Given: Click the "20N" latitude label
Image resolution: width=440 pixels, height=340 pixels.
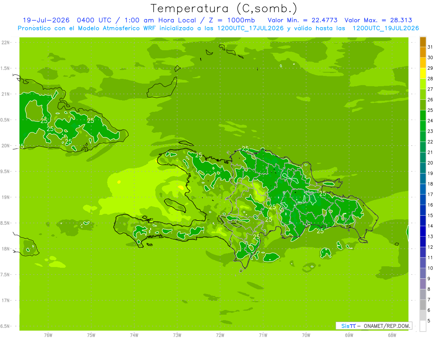Looking at the screenshot, I should click(5, 146).
